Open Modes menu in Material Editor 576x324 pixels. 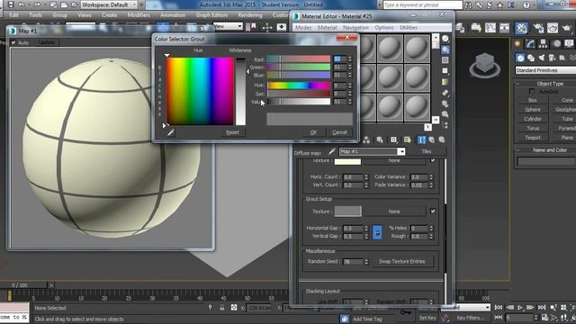[x=303, y=28]
